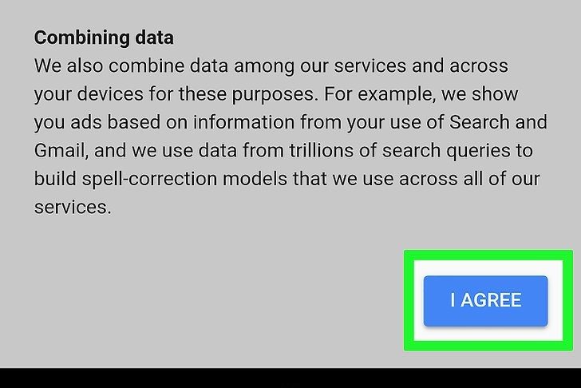
Task: Click the words 'we show' at line end
Action: click(x=487, y=94)
